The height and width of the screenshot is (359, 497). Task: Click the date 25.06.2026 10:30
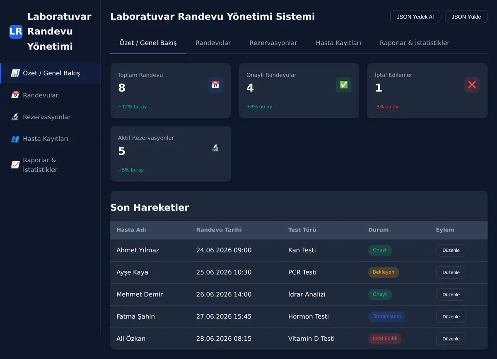click(224, 272)
